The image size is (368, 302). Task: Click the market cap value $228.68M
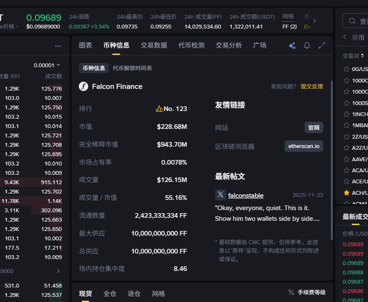point(172,127)
